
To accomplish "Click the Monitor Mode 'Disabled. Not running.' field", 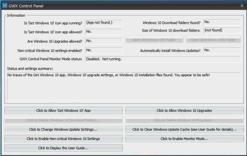I will (x=163, y=59).
